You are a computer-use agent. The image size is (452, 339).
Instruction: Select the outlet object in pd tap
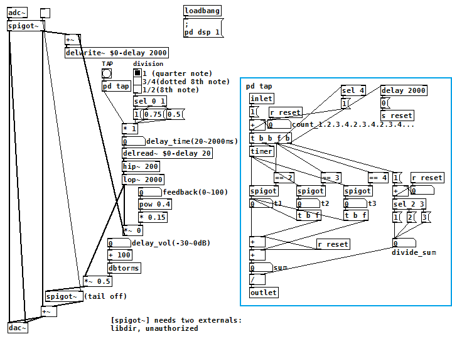pyautogui.click(x=264, y=293)
